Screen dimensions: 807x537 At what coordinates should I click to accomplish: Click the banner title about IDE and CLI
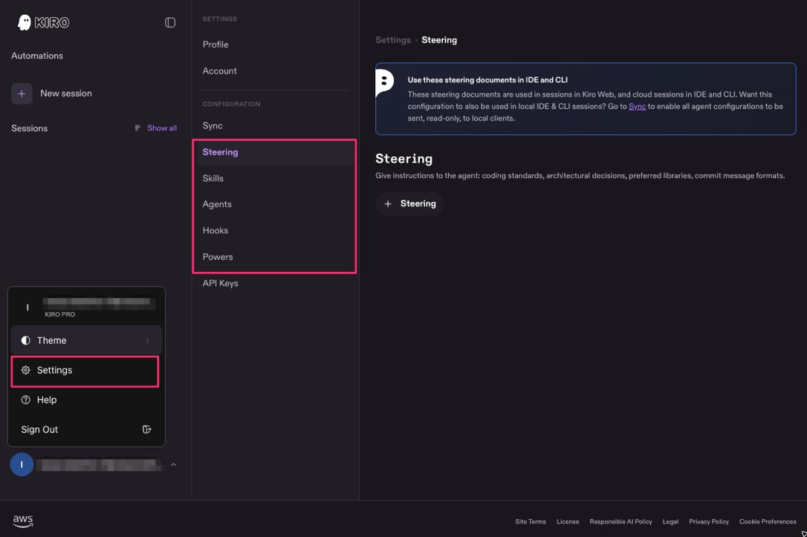(x=487, y=79)
